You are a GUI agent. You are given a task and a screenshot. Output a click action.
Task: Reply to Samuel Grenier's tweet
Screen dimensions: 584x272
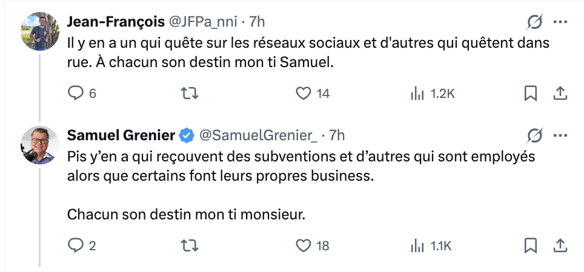75,245
